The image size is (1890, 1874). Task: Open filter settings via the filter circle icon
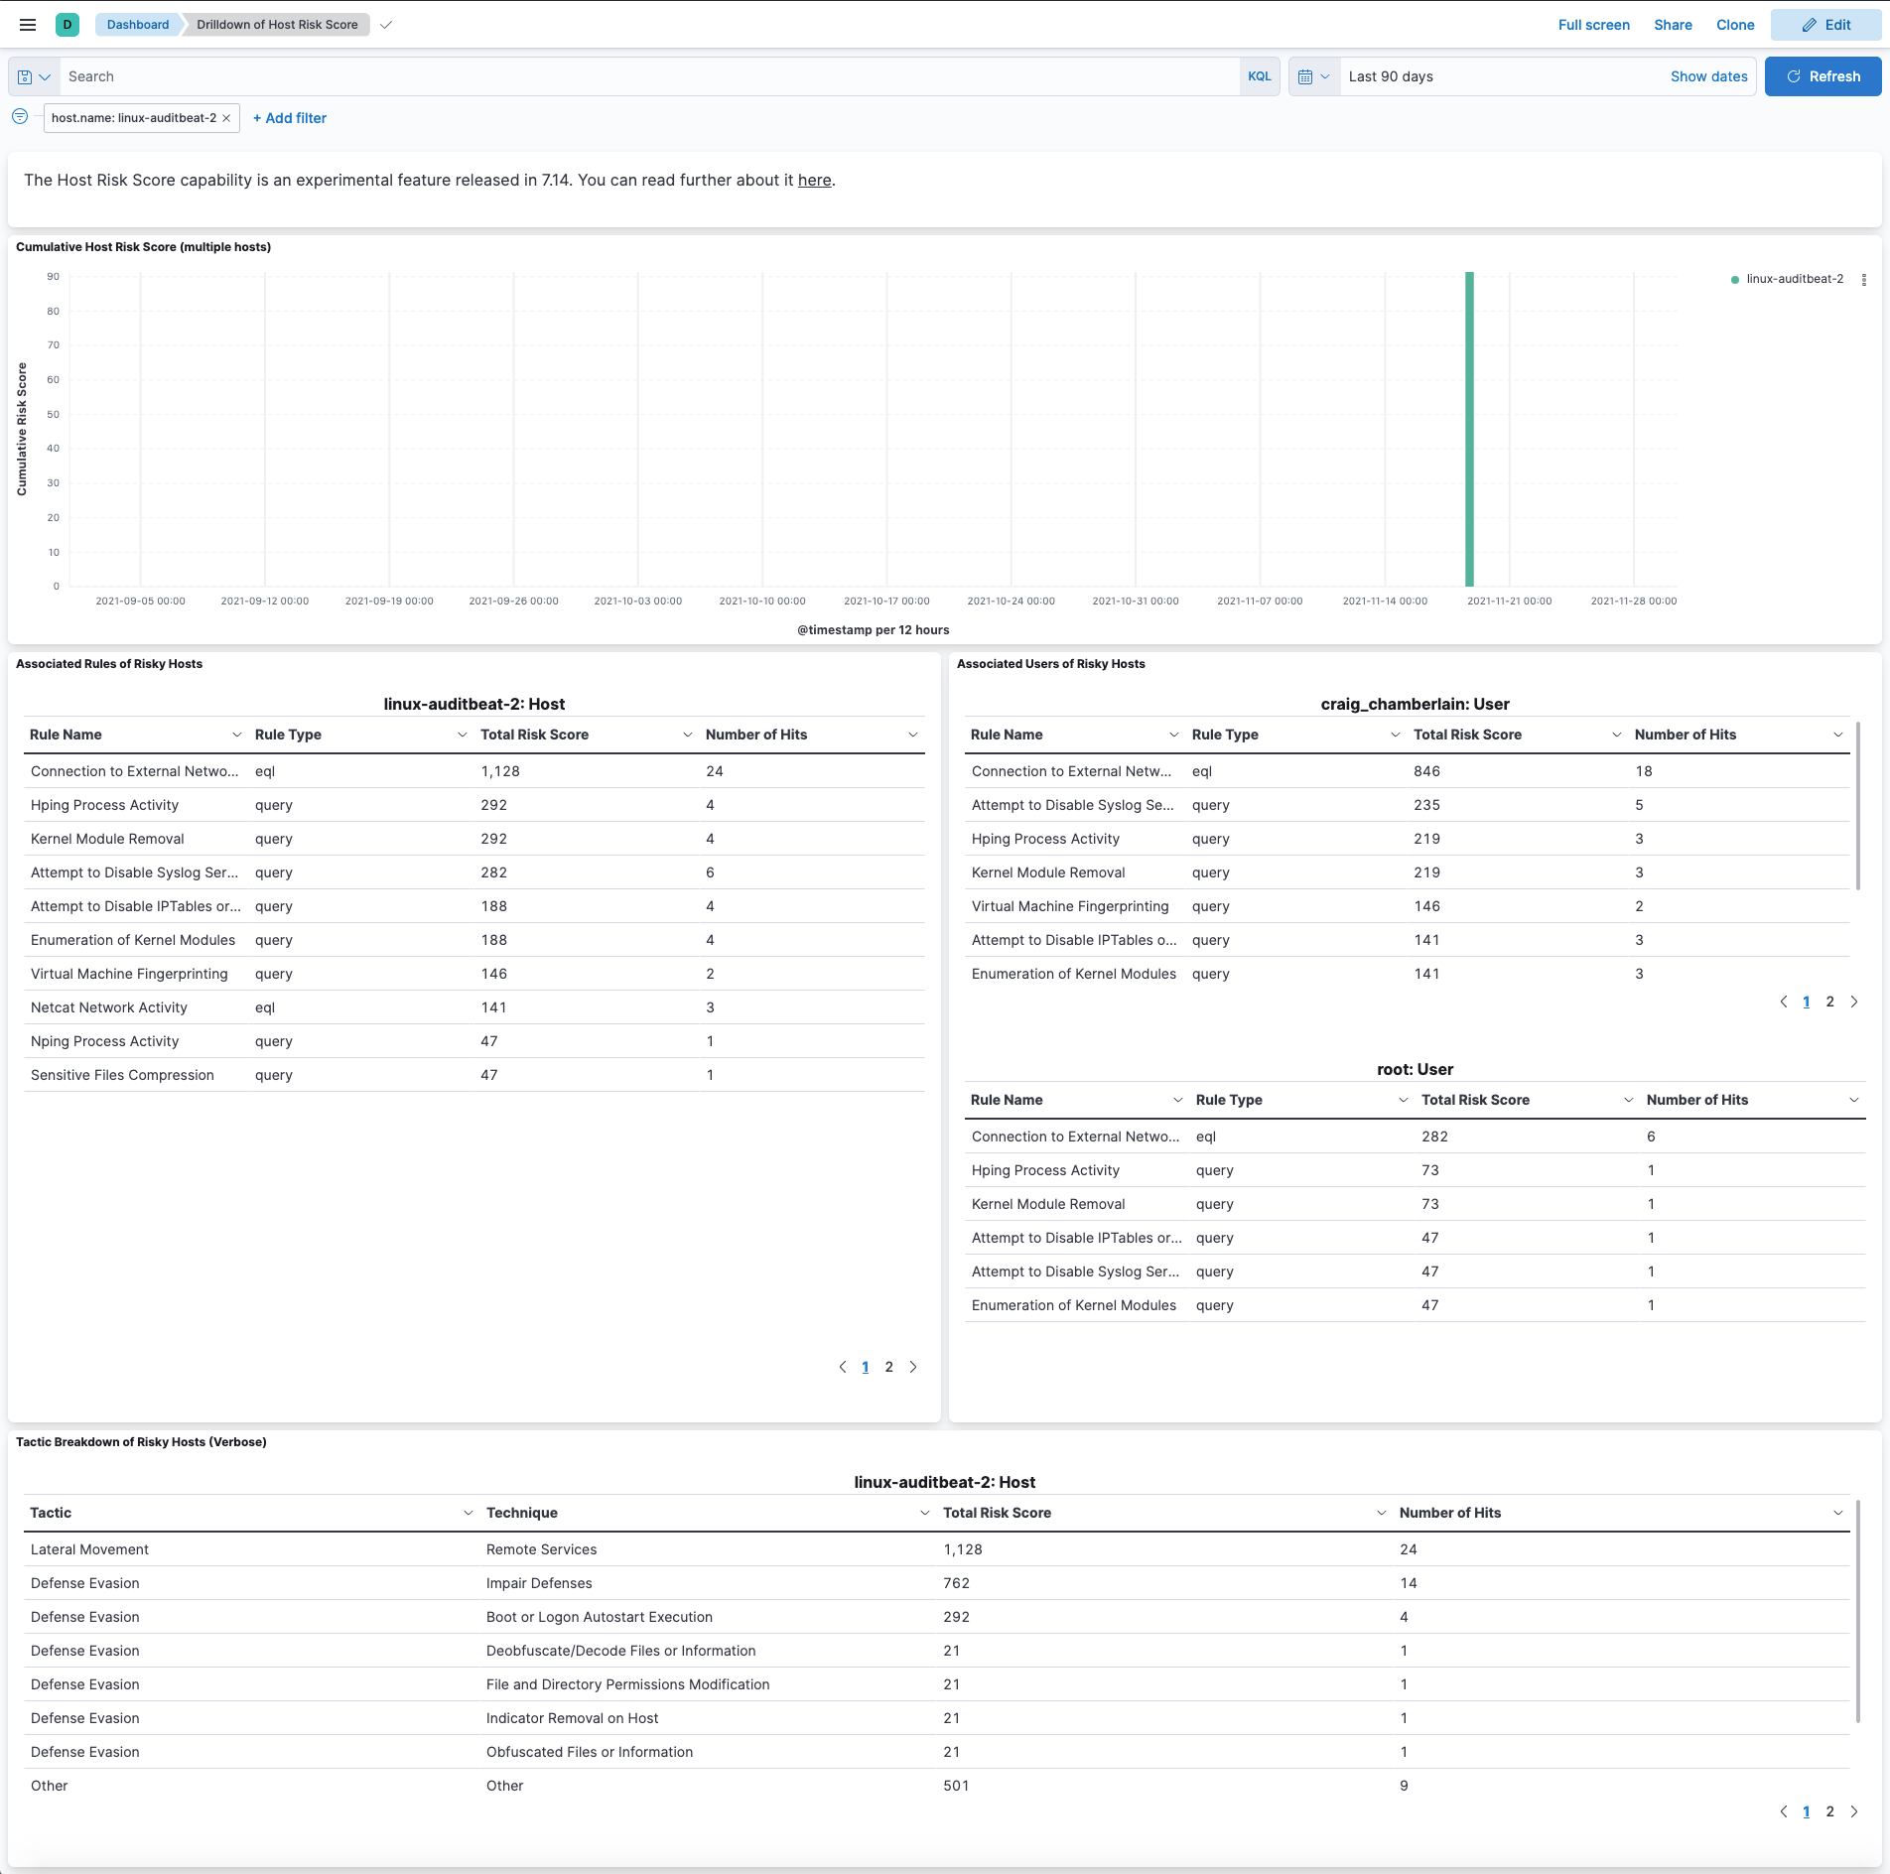[x=20, y=115]
